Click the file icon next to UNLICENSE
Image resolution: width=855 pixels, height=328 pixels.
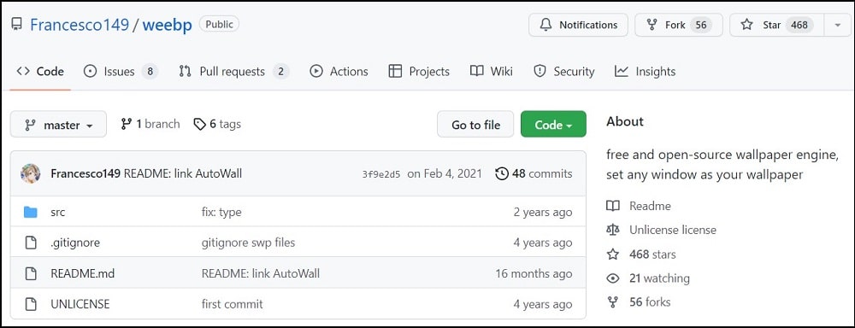[31, 304]
